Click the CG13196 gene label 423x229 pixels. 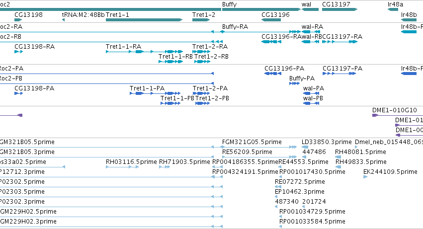275,14
